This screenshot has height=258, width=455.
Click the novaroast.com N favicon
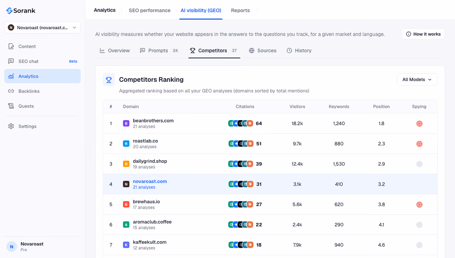[126, 184]
